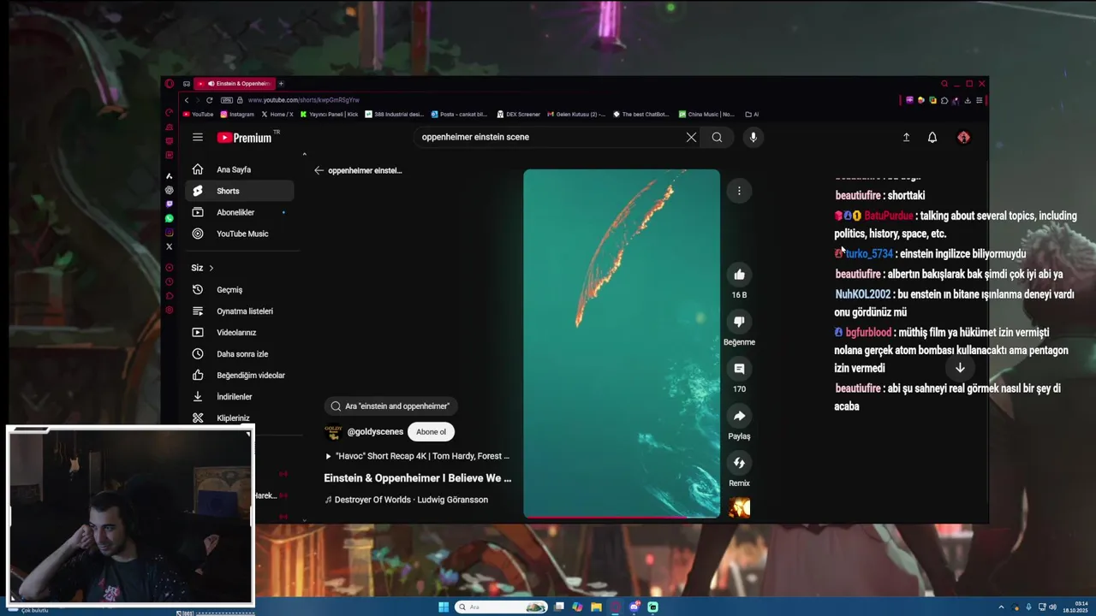Click the sound thumbnail below Remix
Image resolution: width=1096 pixels, height=616 pixels.
tap(739, 508)
